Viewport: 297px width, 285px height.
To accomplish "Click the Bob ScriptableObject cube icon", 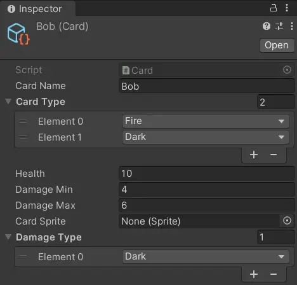I will tap(18, 34).
